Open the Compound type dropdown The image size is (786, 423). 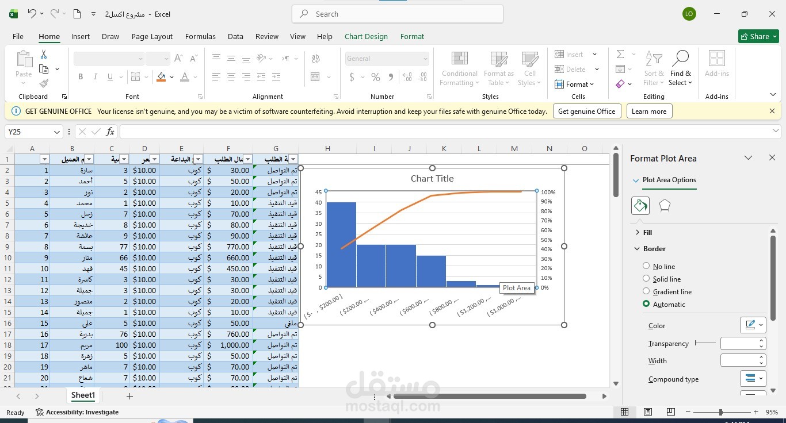point(753,379)
